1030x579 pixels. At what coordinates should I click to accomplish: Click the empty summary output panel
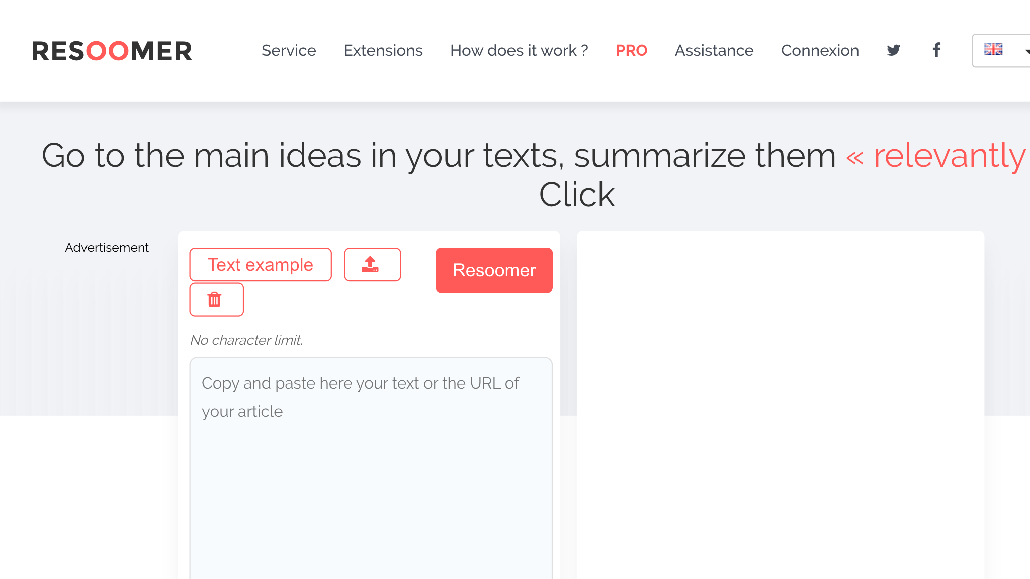point(780,402)
